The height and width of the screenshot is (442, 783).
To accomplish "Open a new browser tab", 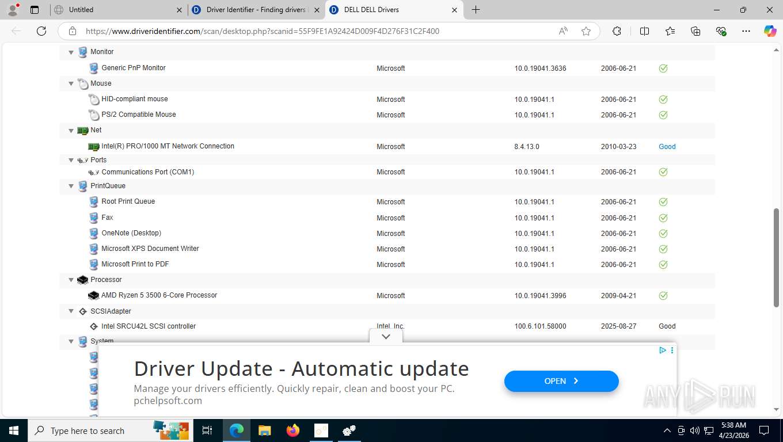I will click(x=476, y=10).
